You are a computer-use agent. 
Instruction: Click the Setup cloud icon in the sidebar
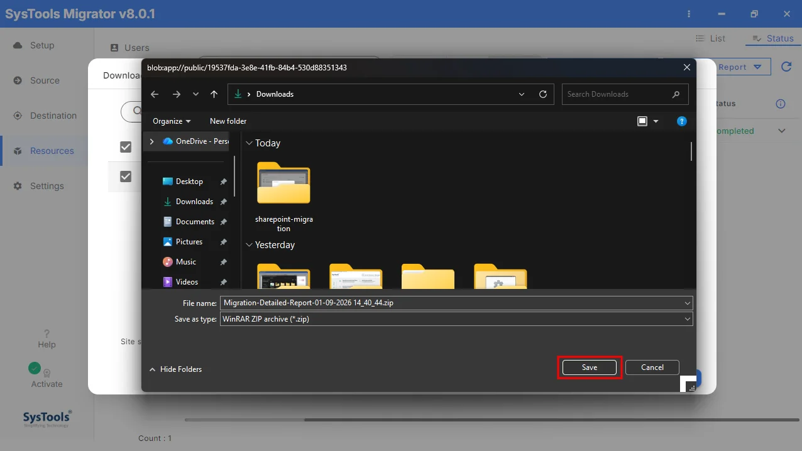point(18,45)
